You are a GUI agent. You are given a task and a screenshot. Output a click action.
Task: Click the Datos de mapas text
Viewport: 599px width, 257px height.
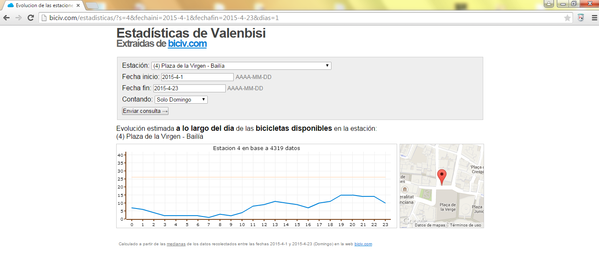pos(430,225)
